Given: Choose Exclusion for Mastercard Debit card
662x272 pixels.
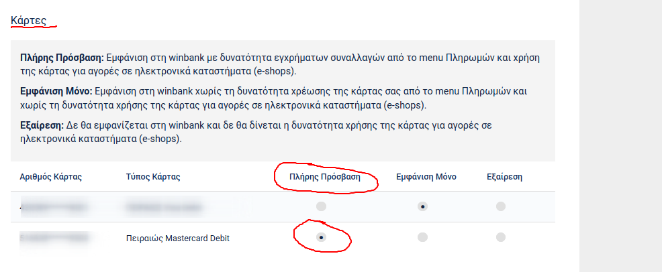Looking at the screenshot, I should click(x=501, y=237).
